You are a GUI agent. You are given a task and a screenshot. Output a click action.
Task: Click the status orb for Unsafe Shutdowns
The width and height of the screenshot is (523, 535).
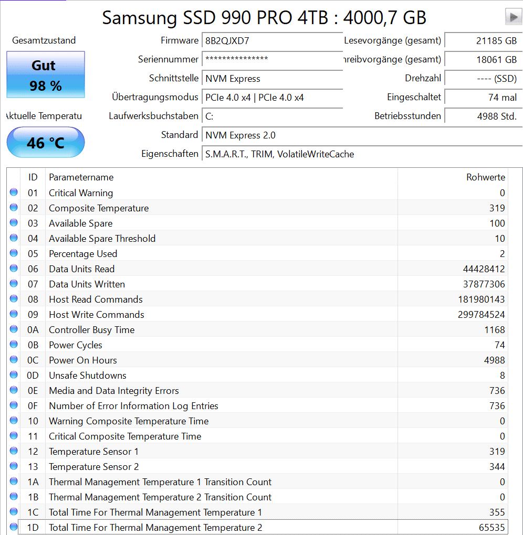pyautogui.click(x=14, y=375)
